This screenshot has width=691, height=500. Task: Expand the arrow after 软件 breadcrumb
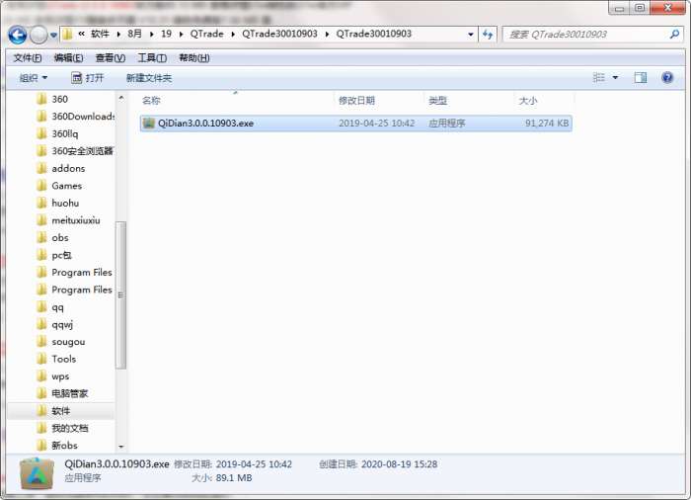(118, 35)
